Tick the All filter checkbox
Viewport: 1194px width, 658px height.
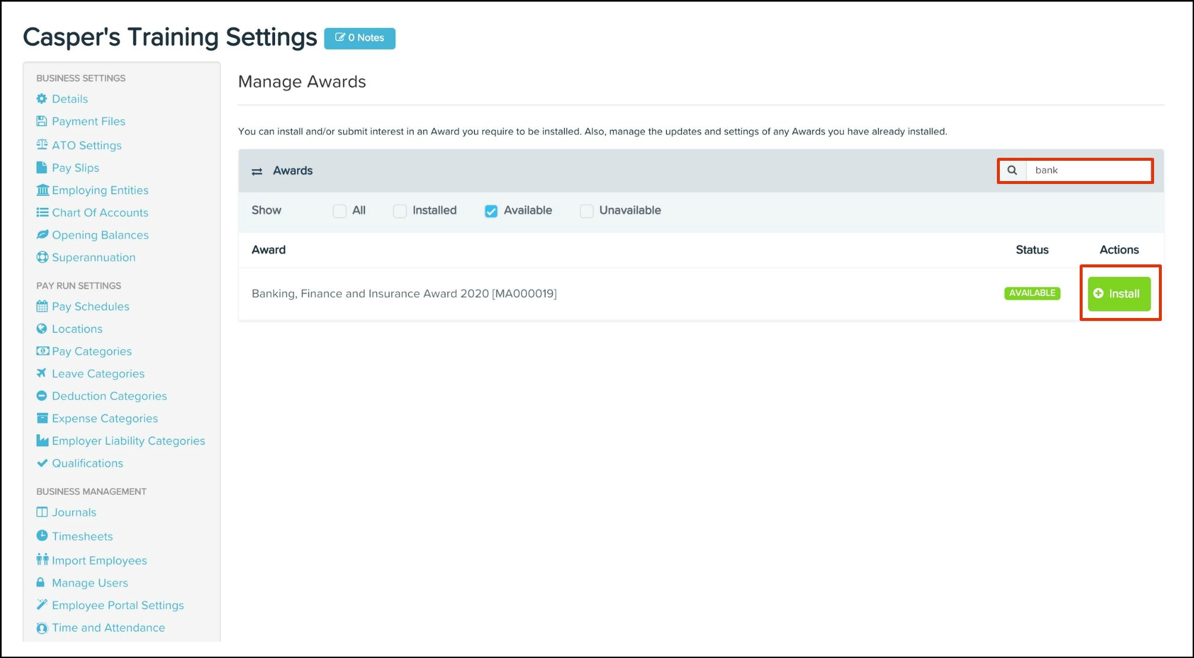(339, 211)
